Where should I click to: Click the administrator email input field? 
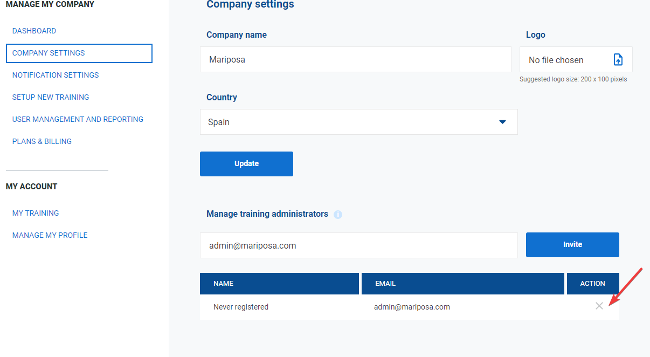click(358, 245)
